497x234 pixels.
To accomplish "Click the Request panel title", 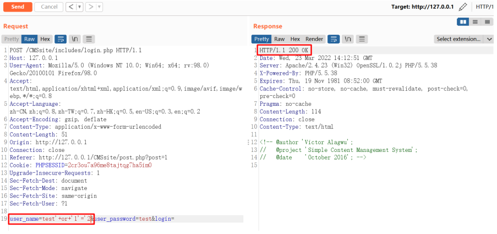I will 15,26.
